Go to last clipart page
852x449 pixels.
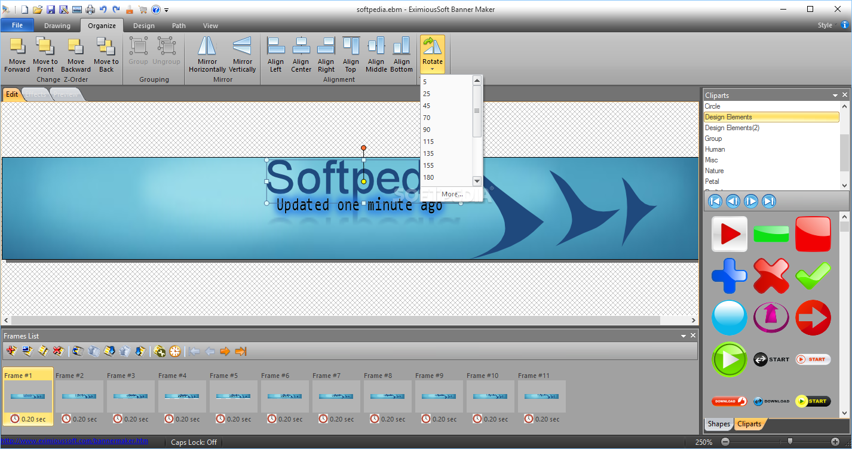pos(770,201)
